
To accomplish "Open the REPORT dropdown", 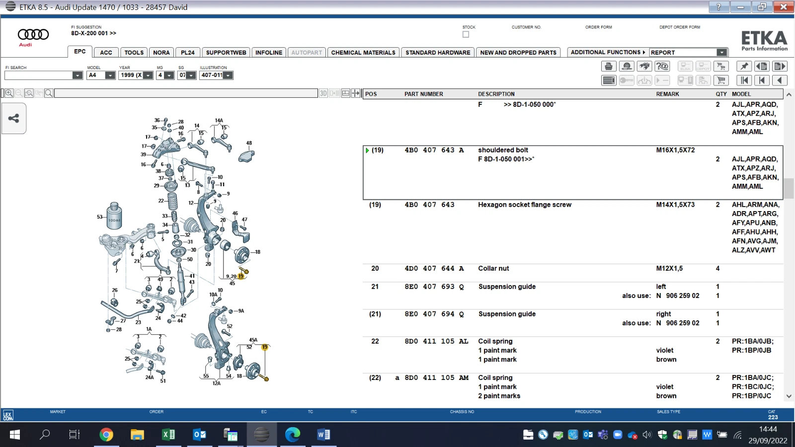I will (x=721, y=52).
